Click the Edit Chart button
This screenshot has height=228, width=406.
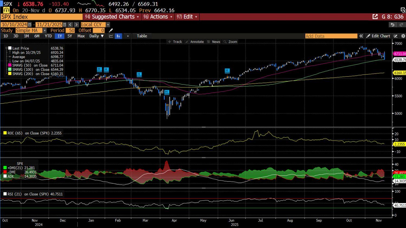pos(378,36)
